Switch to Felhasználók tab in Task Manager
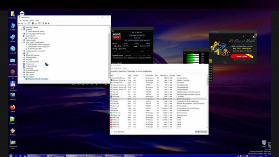 click(131, 71)
